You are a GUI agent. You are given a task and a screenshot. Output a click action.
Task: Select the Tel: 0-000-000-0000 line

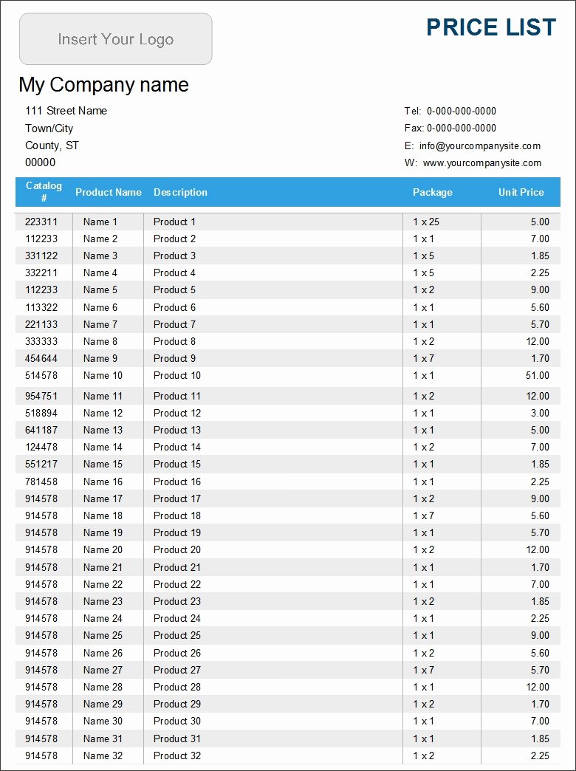coord(450,111)
